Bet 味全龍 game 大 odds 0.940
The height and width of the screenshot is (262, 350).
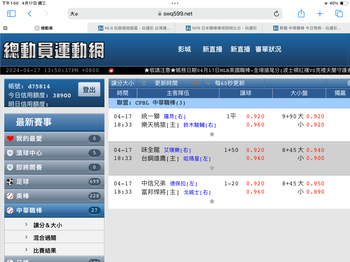point(315,150)
